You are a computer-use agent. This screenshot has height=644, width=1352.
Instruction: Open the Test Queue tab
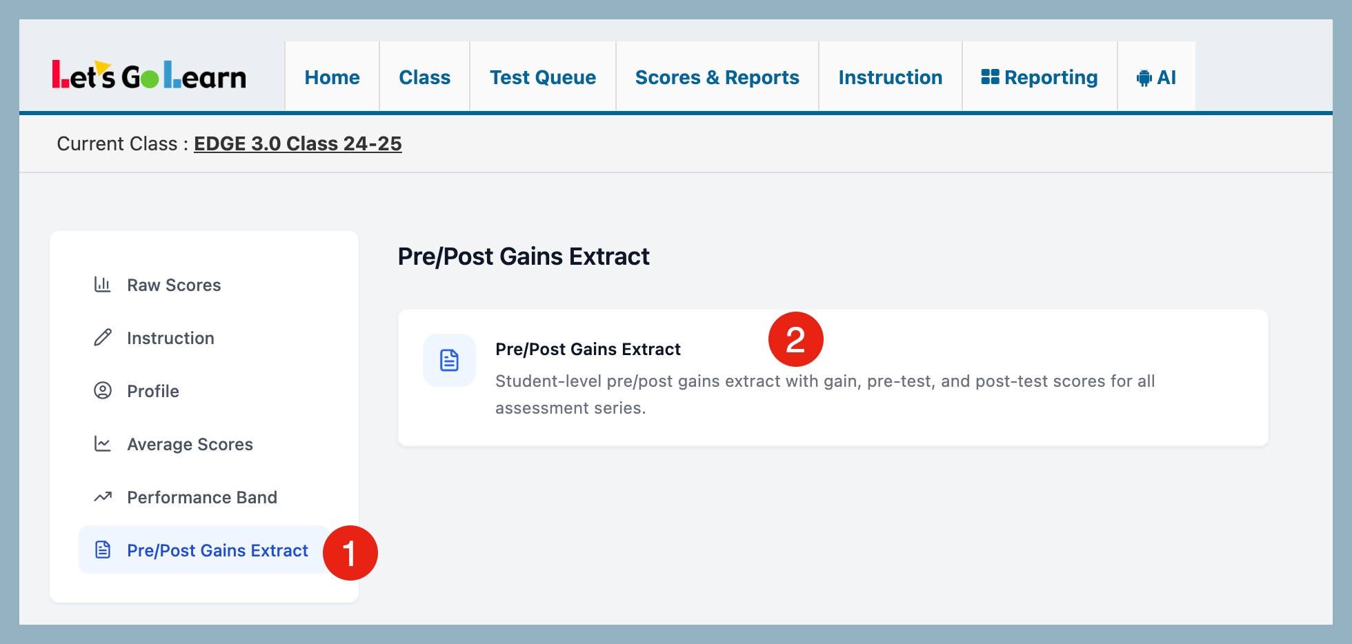[x=543, y=77]
